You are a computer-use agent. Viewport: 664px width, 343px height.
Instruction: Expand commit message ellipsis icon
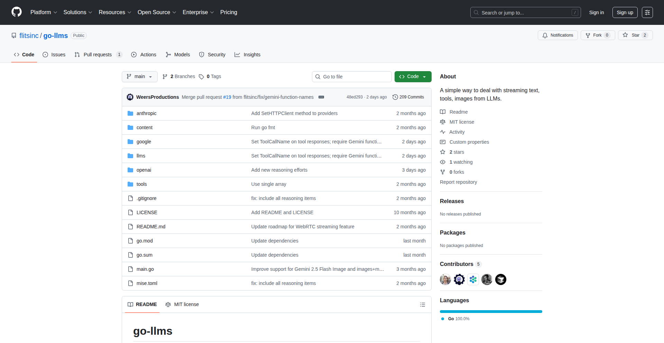[x=321, y=97]
